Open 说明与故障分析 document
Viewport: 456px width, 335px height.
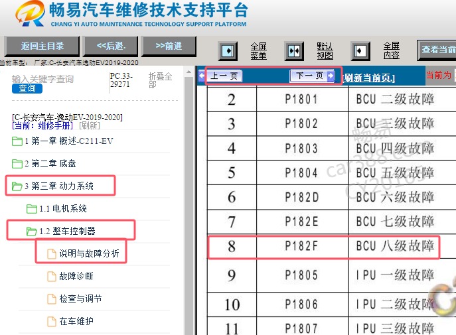pyautogui.click(x=83, y=253)
